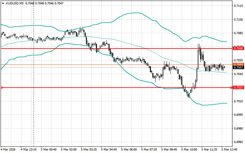
Task: Click the 0.6995 price scale value
Action: click(238, 115)
